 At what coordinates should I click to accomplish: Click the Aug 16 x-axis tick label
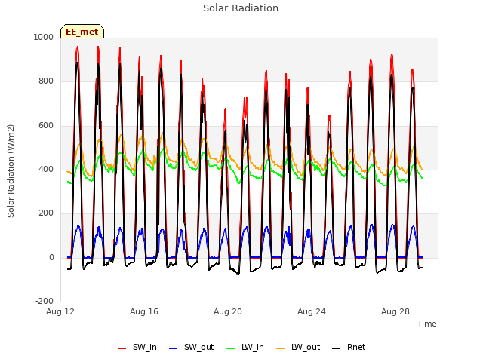tap(144, 311)
